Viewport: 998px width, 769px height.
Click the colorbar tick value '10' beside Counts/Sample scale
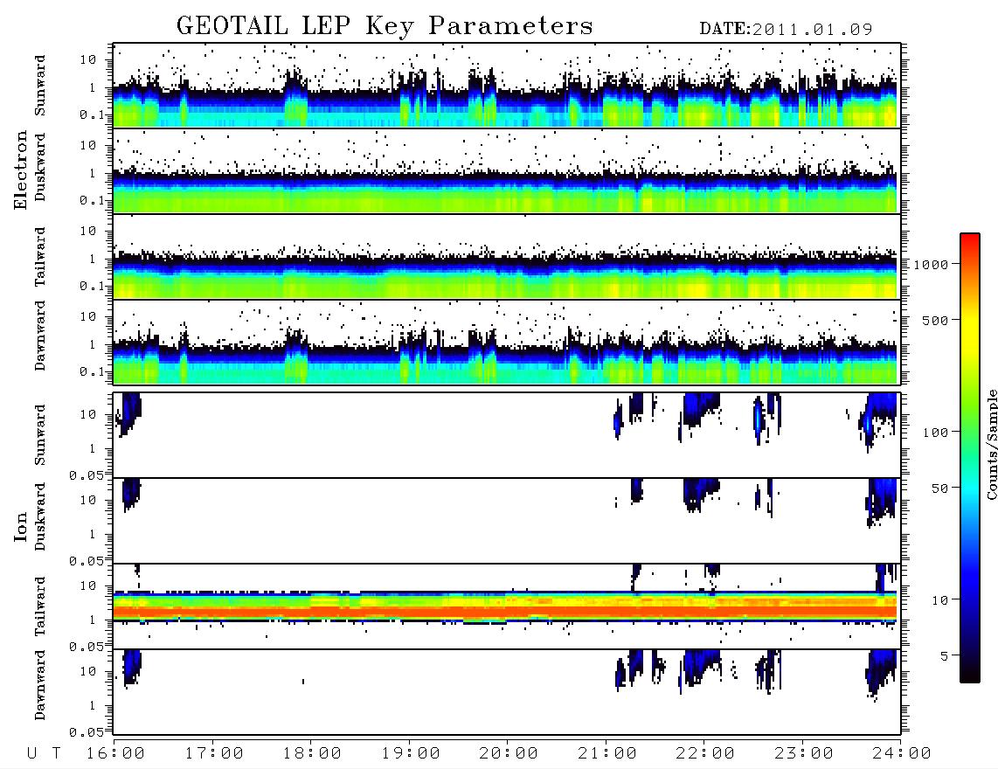940,600
